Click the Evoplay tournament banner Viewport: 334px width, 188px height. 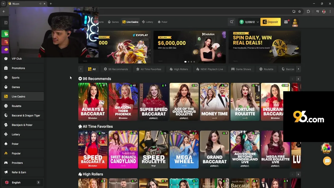coord(124,47)
